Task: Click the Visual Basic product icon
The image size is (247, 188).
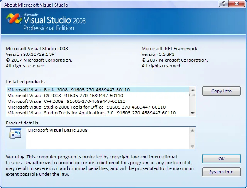Action: click(15, 133)
